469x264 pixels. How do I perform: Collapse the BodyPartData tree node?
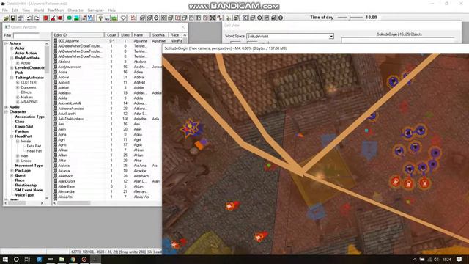coord(12,58)
